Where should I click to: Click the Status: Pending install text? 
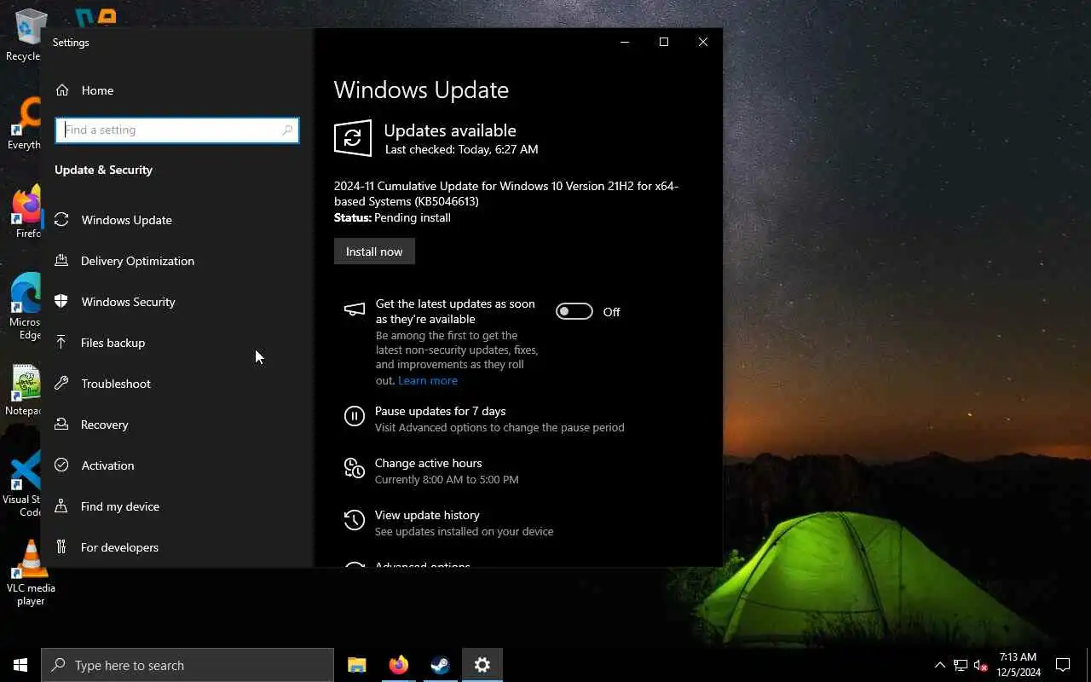392,217
